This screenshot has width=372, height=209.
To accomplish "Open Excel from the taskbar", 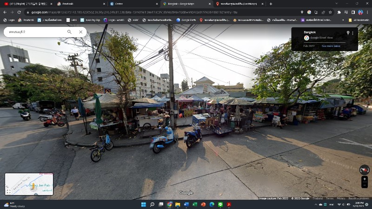I will 195,204.
